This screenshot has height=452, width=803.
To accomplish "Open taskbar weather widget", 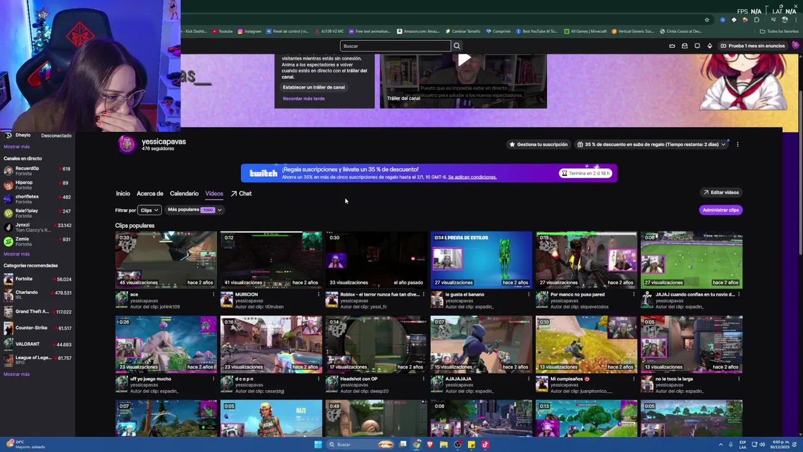I will (25, 444).
